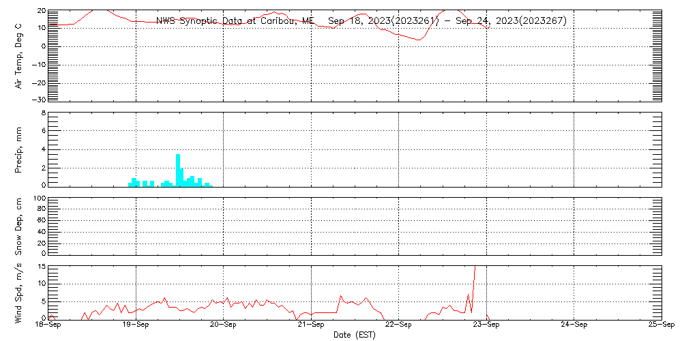Click the 100 tick on the snow depth axis
This screenshot has width=682, height=341.
click(x=39, y=199)
